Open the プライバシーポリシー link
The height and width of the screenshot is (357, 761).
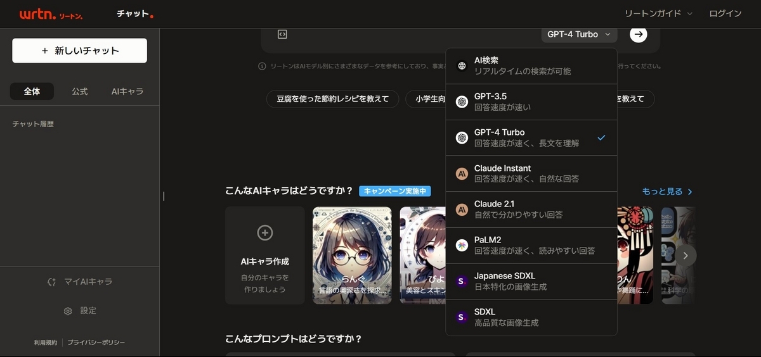coord(96,342)
